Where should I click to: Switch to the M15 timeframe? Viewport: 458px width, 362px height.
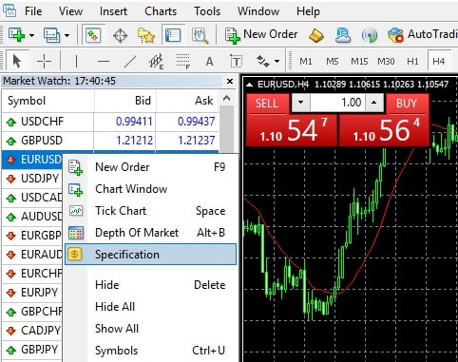[359, 61]
